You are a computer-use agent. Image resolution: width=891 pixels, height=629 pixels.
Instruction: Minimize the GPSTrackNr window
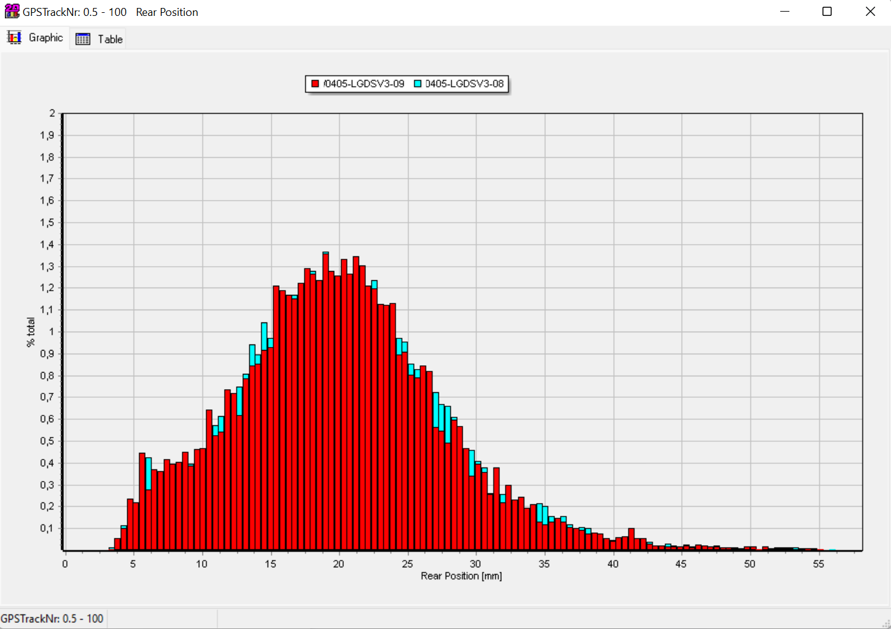click(x=785, y=12)
